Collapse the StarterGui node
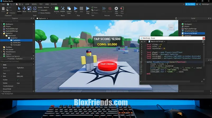Image resolution: width=212 pixels, height=118 pixels. [x=2, y=33]
